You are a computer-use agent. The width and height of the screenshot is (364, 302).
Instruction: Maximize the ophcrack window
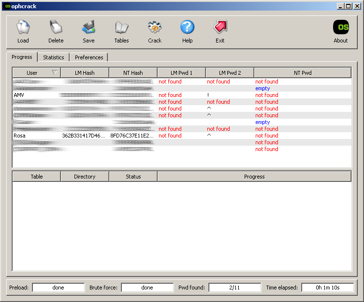(x=348, y=6)
